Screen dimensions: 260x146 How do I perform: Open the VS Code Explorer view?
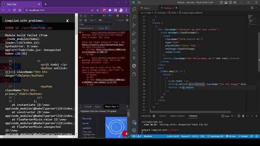tap(134, 9)
